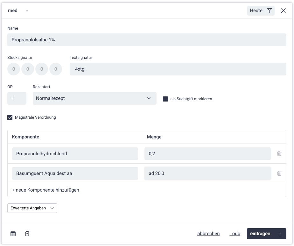Click the clipboard check icon in footer
Viewport: 294px width, 246px height.
27,234
